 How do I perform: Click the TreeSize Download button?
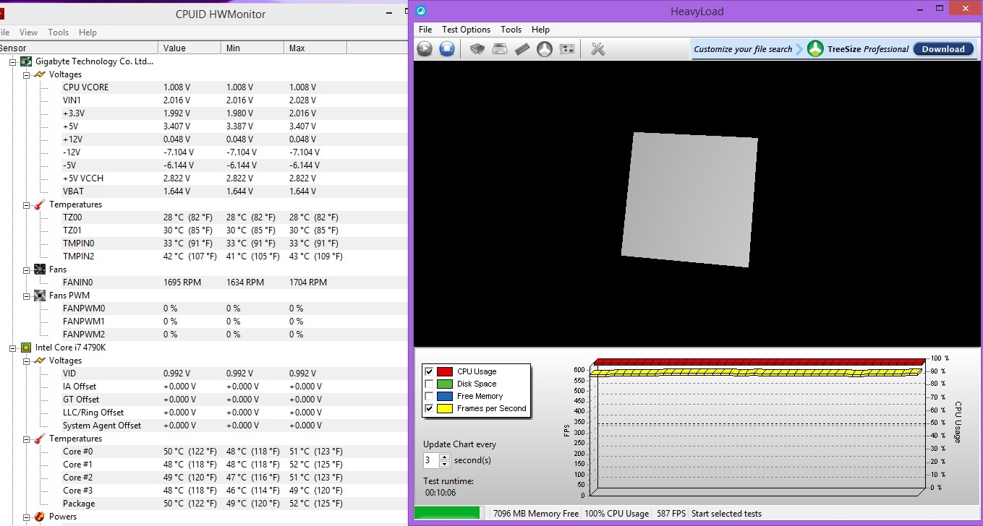coord(943,49)
